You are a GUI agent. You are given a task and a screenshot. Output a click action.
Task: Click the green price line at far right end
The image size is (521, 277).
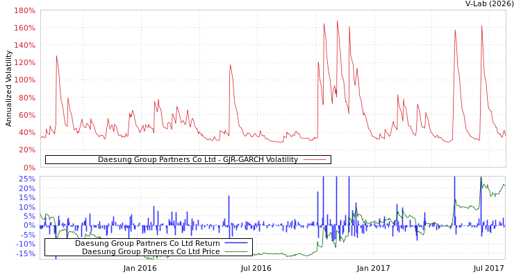pyautogui.click(x=504, y=184)
